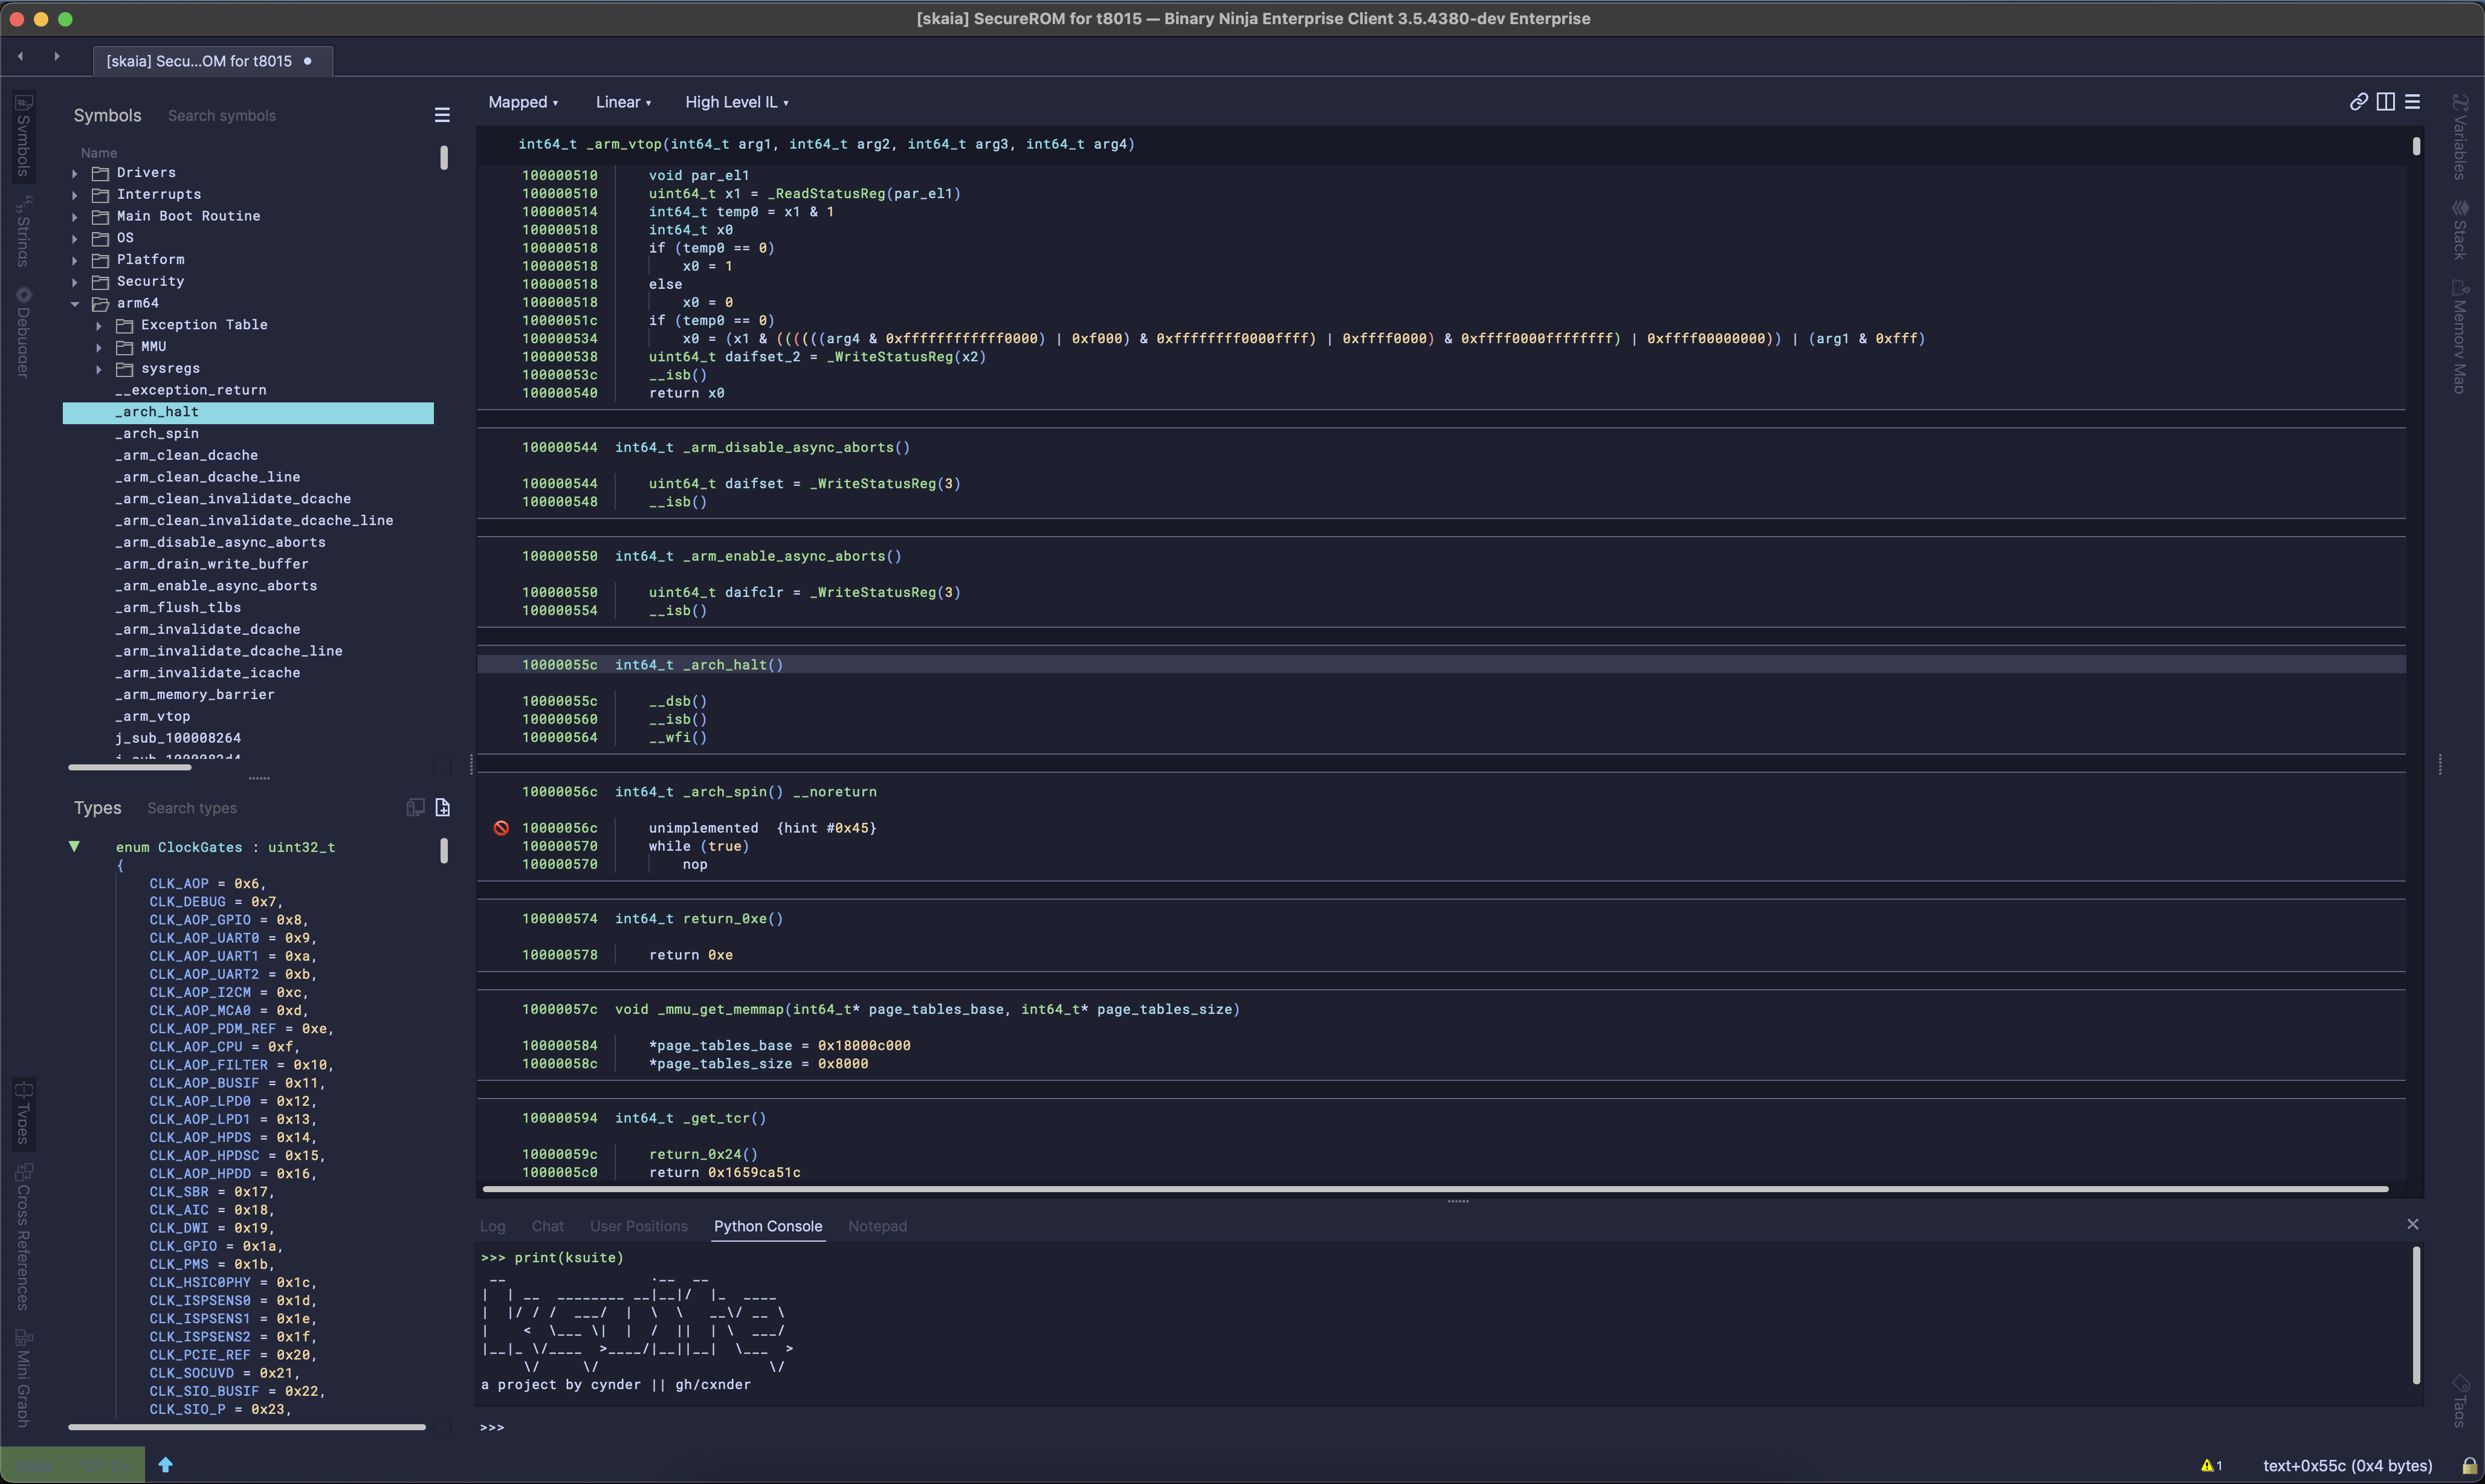Click the blue update arrow in status bar
The width and height of the screenshot is (2485, 1484).
166,1465
